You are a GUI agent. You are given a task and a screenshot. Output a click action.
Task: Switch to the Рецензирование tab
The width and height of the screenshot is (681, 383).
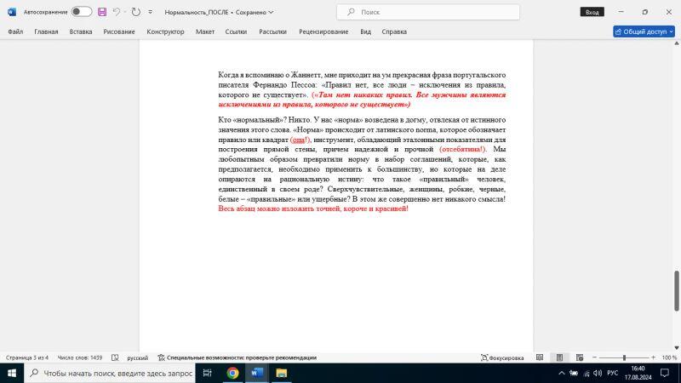[323, 31]
